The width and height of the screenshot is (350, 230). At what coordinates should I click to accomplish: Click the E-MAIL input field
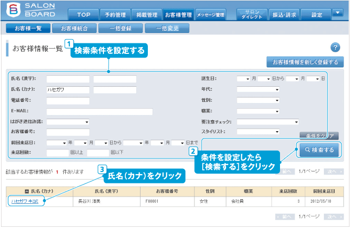coord(99,111)
